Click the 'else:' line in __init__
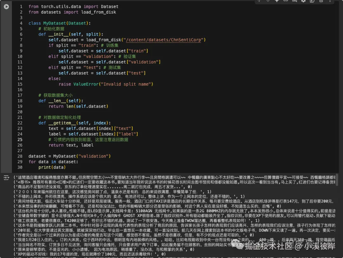Screen dimensions: 343x258 coord(55,78)
